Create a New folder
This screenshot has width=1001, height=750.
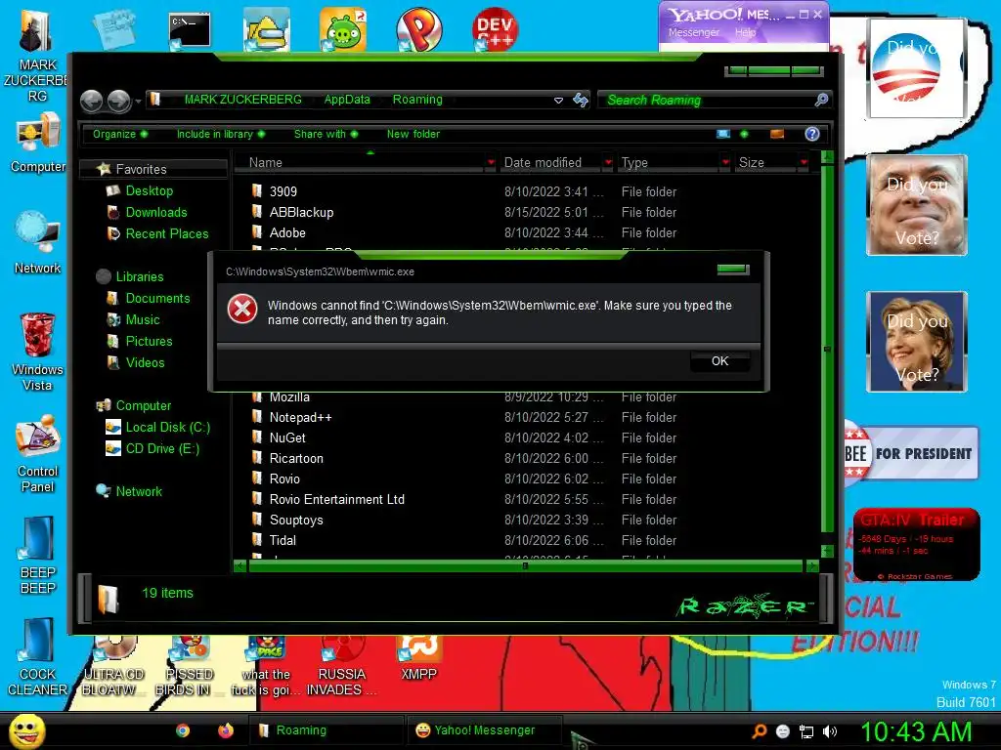point(413,134)
